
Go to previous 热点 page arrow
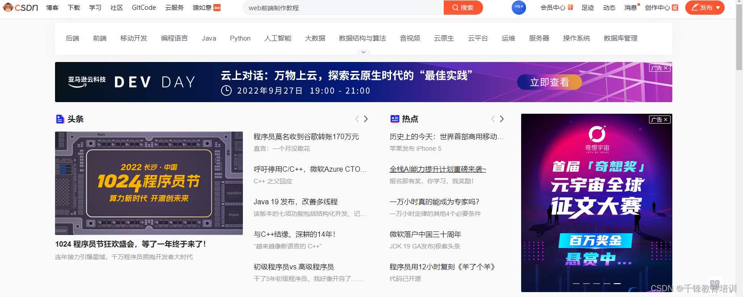(493, 119)
